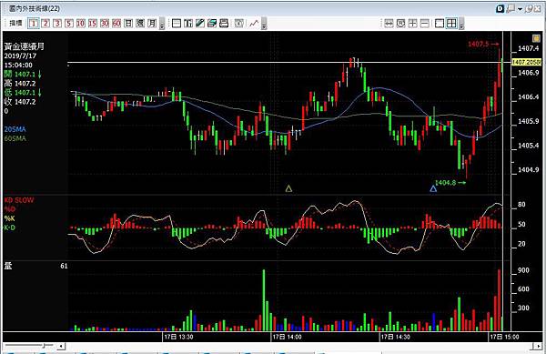Image resolution: width=546 pixels, height=354 pixels.
Task: Click the pin window icon in title bar
Action: coord(529,9)
